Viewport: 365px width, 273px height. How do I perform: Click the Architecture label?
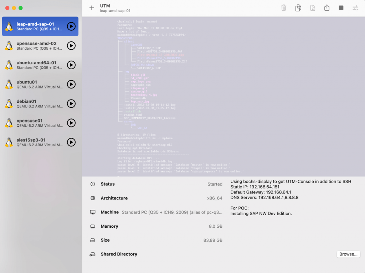pyautogui.click(x=114, y=198)
